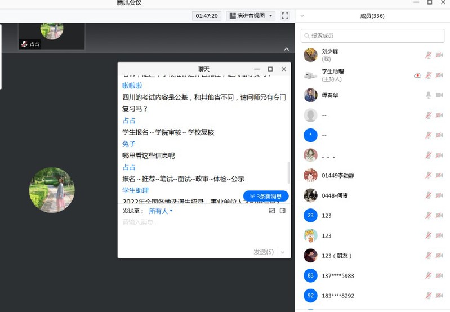The height and width of the screenshot is (312, 450).
Task: Click the file send icon in chat
Action: 283,211
